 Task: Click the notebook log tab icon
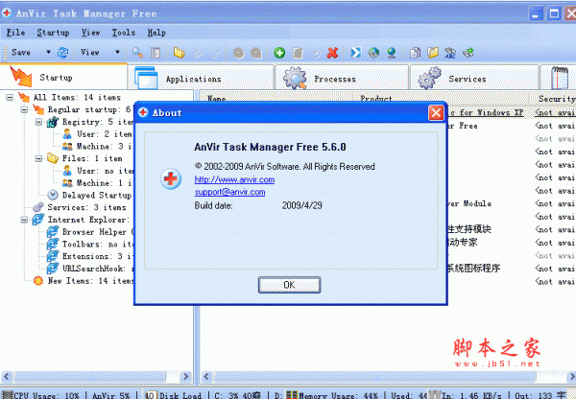560,78
